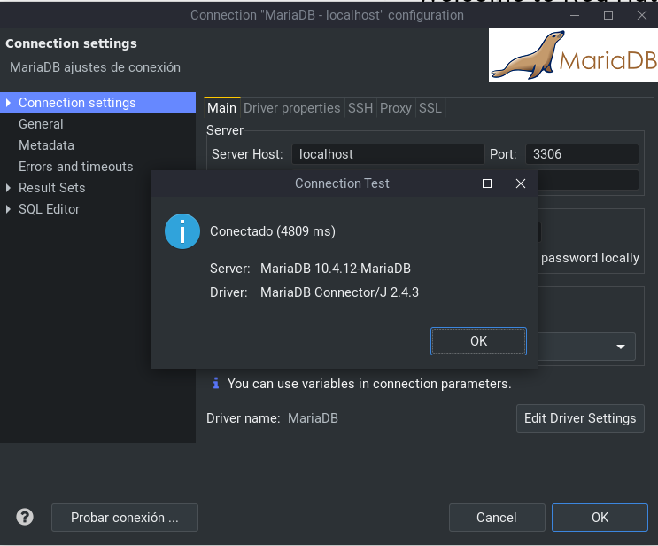
Task: Switch to the Proxy tab
Action: (x=396, y=108)
